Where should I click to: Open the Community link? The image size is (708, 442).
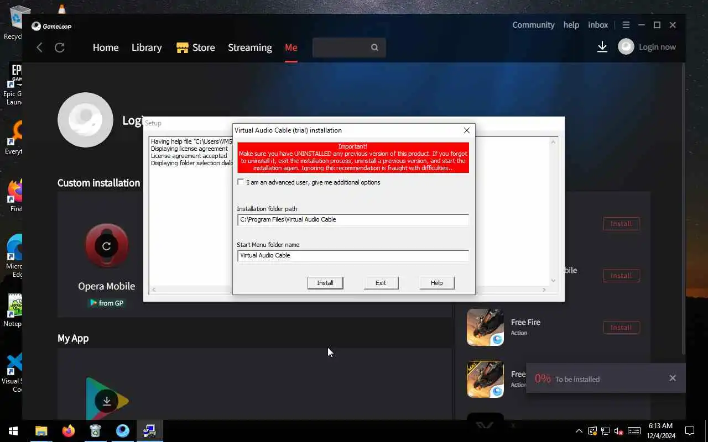tap(533, 25)
